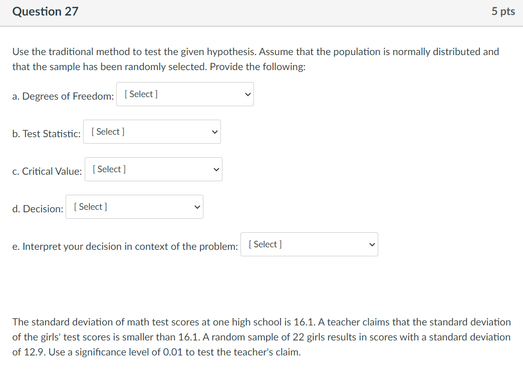Screen dimensions: 523x388
Task: Select the [Select] placeholder in part e
Action: (265, 244)
